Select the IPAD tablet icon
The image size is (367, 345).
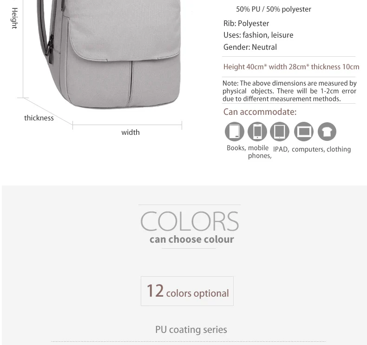pos(280,132)
